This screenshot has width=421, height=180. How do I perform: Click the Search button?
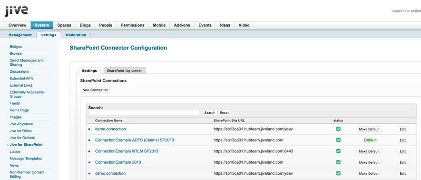point(210,112)
